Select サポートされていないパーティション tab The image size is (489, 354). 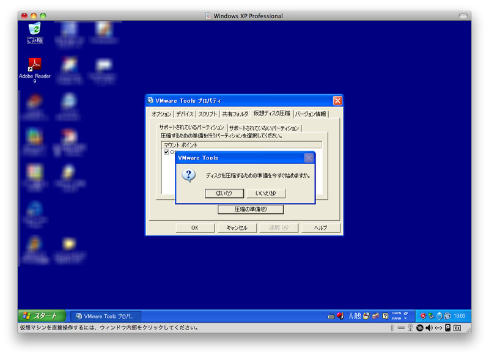click(264, 128)
